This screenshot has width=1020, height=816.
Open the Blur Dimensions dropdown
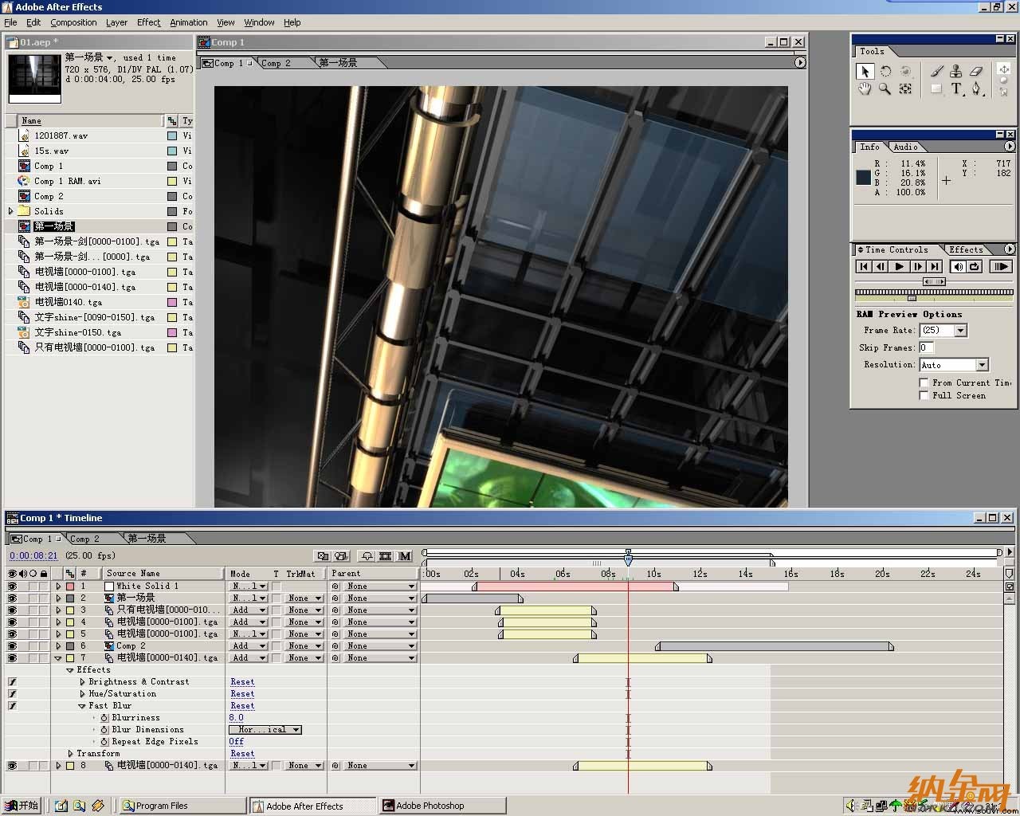(265, 729)
